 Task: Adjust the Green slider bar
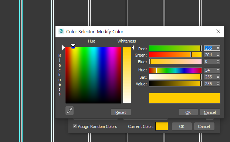tap(175, 55)
